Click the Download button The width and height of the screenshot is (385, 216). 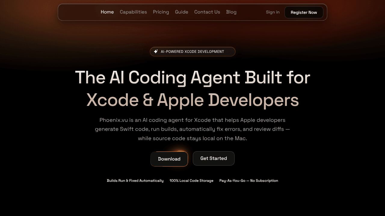(x=169, y=159)
